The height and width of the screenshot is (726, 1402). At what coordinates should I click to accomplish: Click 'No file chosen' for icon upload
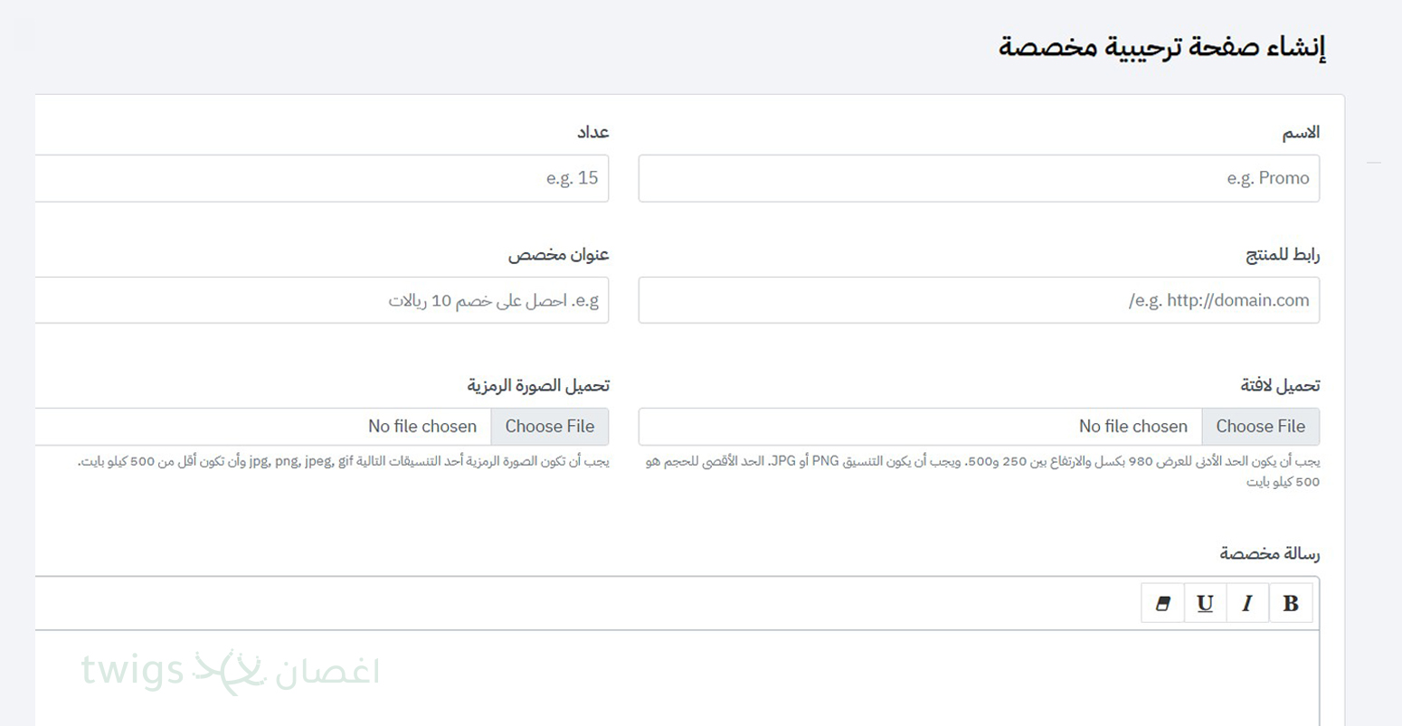tap(422, 427)
